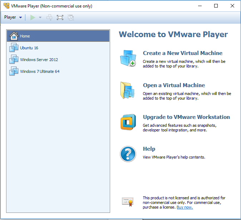Click the Windows 7 Ultimate VM icon
The image size is (241, 220).
tap(14, 71)
